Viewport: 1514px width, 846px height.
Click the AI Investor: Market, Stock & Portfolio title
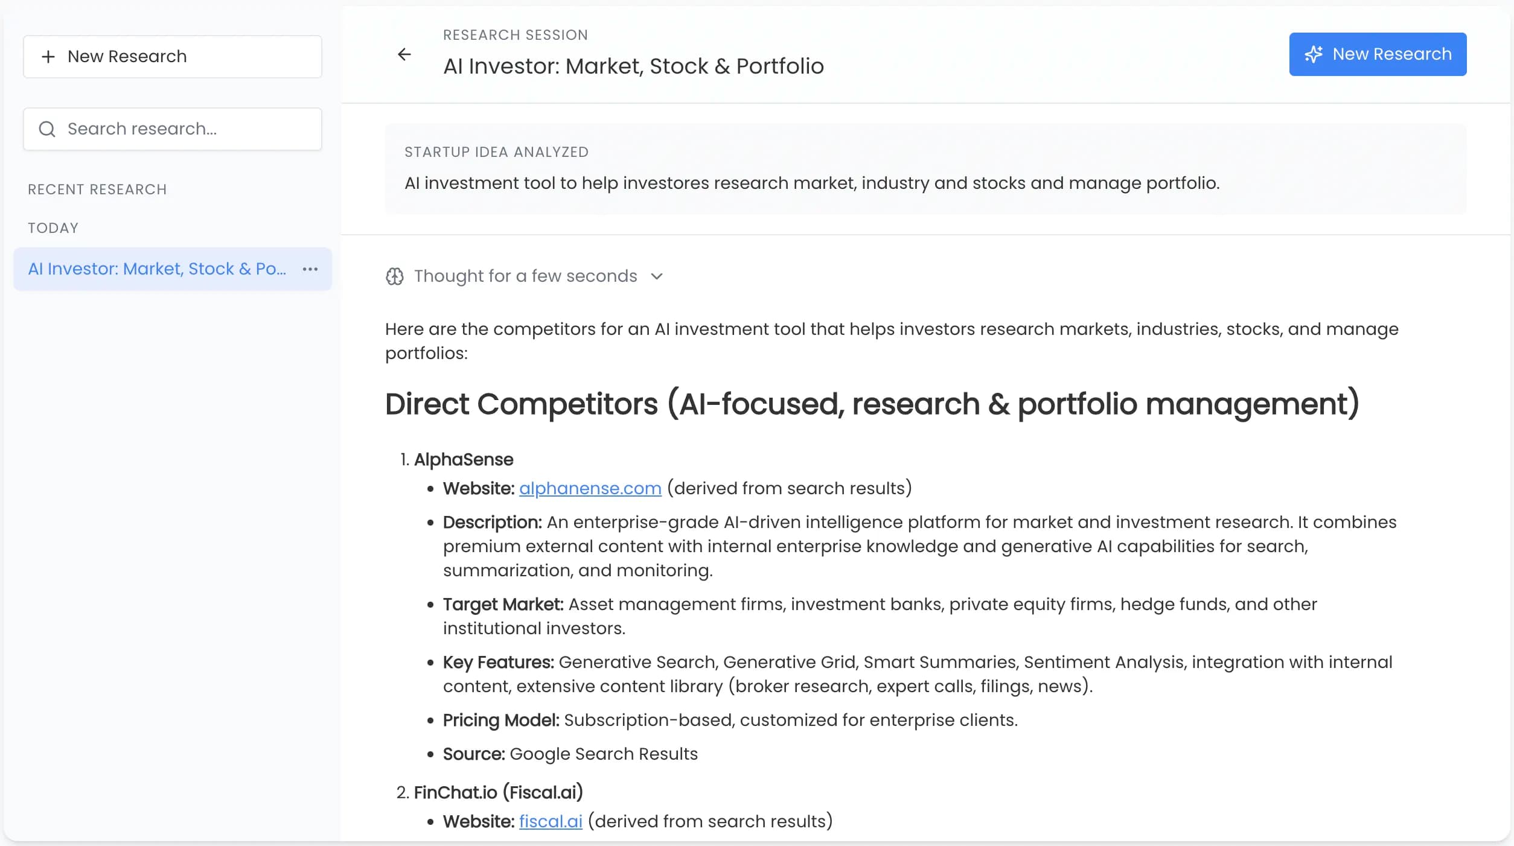pyautogui.click(x=633, y=66)
